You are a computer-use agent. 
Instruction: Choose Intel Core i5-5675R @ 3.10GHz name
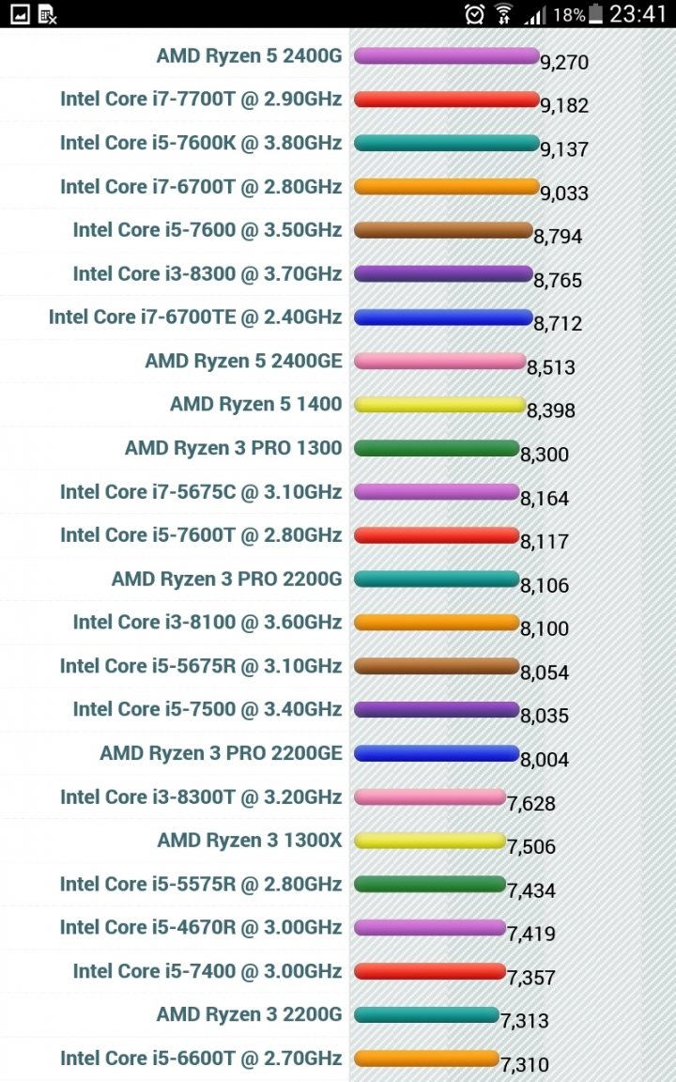coord(202,666)
